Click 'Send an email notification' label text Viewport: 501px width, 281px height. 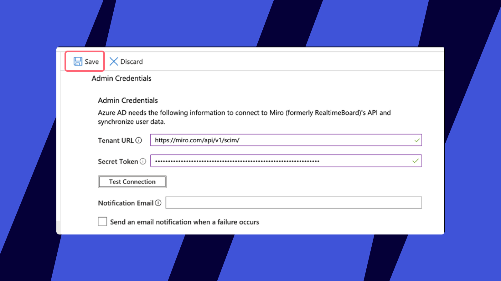[184, 222]
